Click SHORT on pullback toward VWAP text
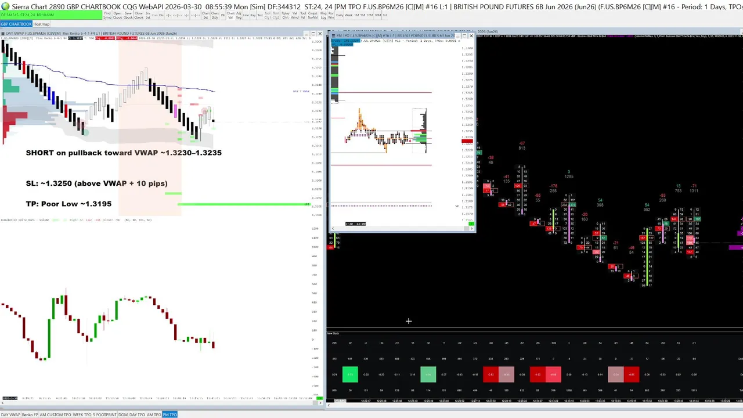Viewport: 743px width, 418px height. point(124,153)
